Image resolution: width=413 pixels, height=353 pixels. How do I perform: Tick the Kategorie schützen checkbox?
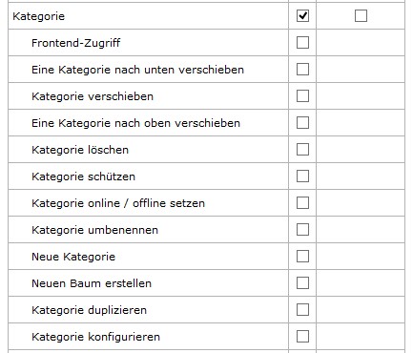pos(302,176)
